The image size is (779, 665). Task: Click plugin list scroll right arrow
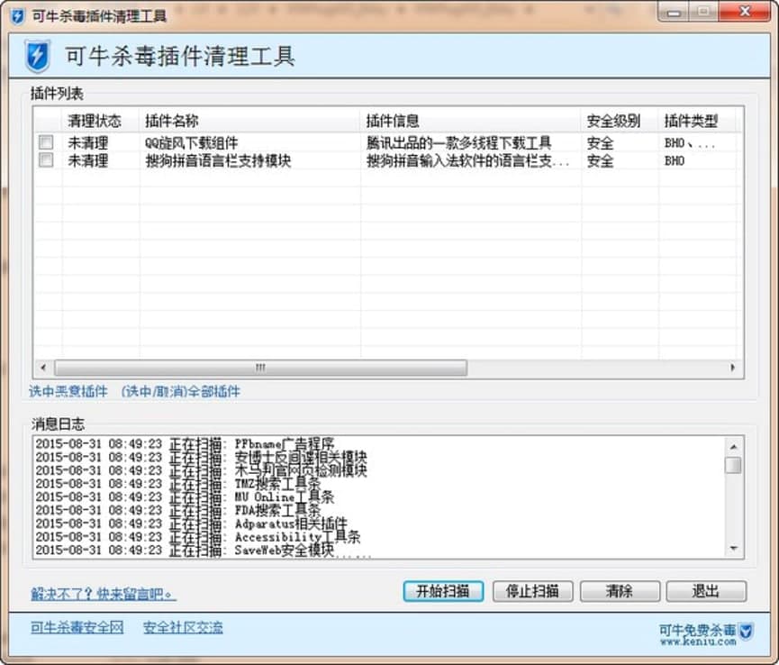[733, 368]
